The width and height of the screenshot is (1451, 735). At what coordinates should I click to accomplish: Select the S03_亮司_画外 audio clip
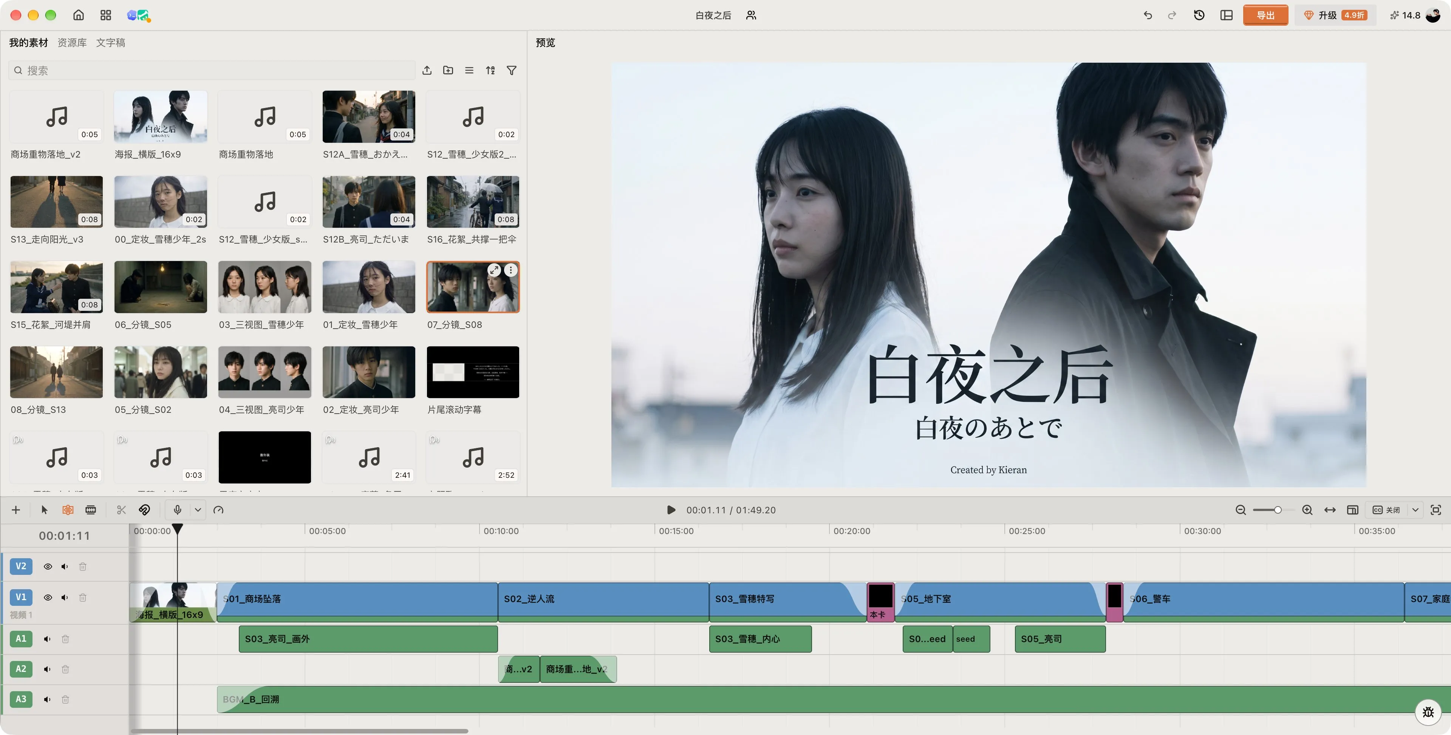(368, 639)
